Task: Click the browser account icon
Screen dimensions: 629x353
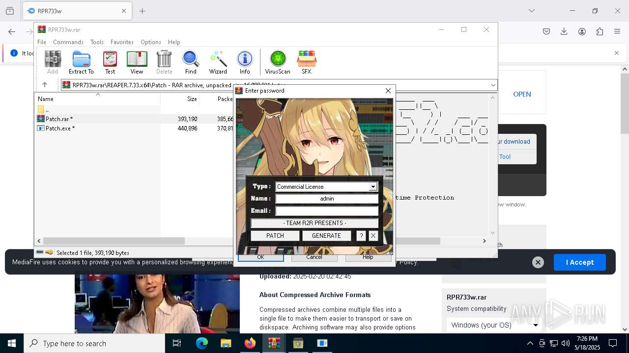Action: pyautogui.click(x=582, y=31)
